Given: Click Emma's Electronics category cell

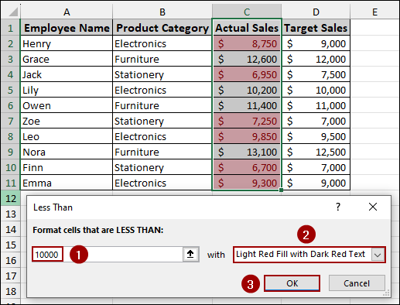Looking at the screenshot, I should (162, 183).
